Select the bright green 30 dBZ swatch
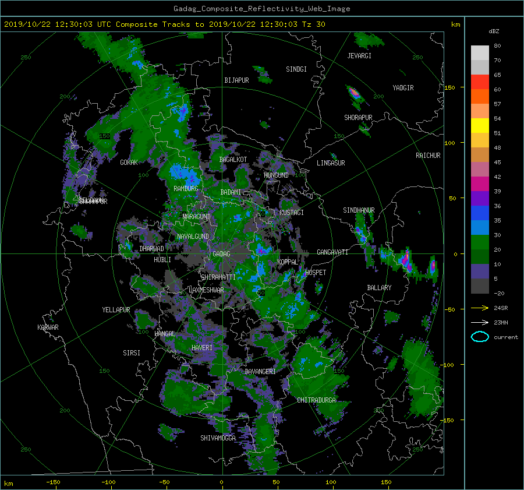 click(x=480, y=242)
